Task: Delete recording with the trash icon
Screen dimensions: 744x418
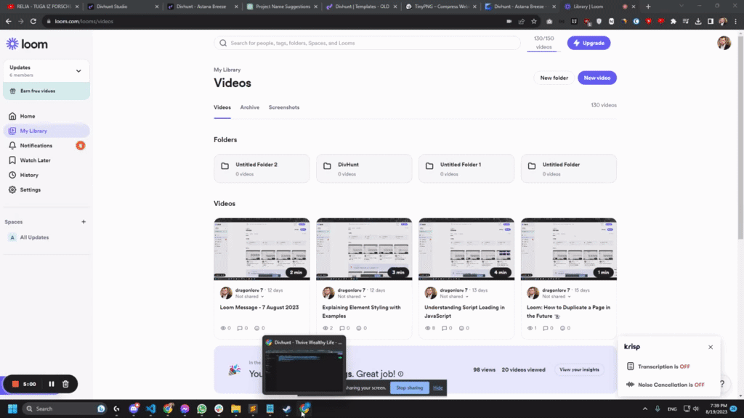Action: pyautogui.click(x=65, y=384)
